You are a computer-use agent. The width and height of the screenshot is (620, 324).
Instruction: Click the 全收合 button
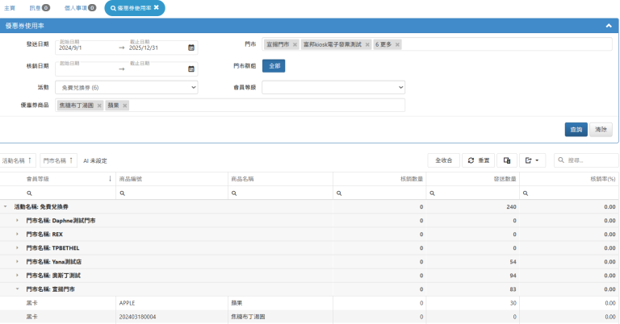(442, 160)
